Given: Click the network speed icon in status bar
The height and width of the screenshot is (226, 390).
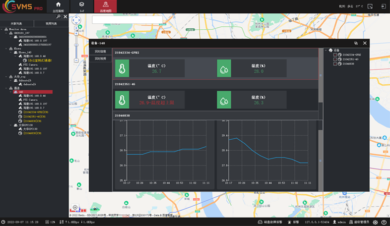Looking at the screenshot, I should 62,222.
